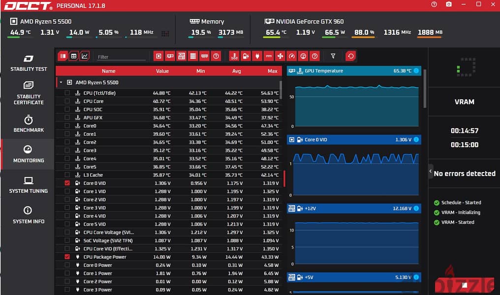Screen dimensions: 500x295
Task: Toggle the motherboard device filter icon
Action: point(182,56)
